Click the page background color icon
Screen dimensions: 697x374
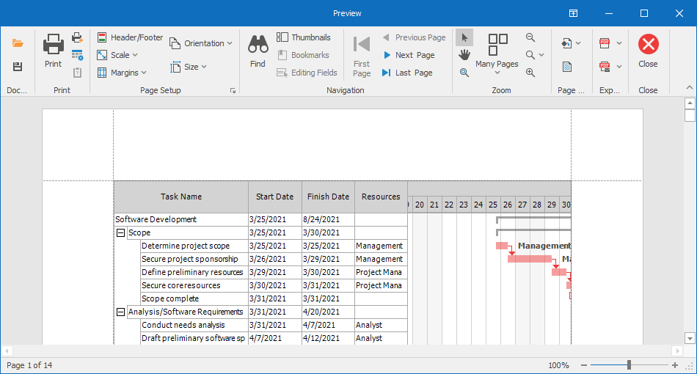coord(566,43)
